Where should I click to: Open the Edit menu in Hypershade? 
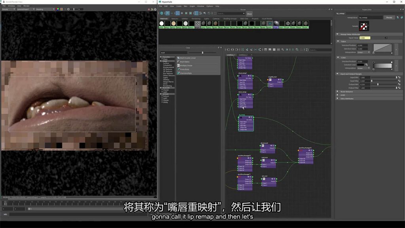coord(166,6)
